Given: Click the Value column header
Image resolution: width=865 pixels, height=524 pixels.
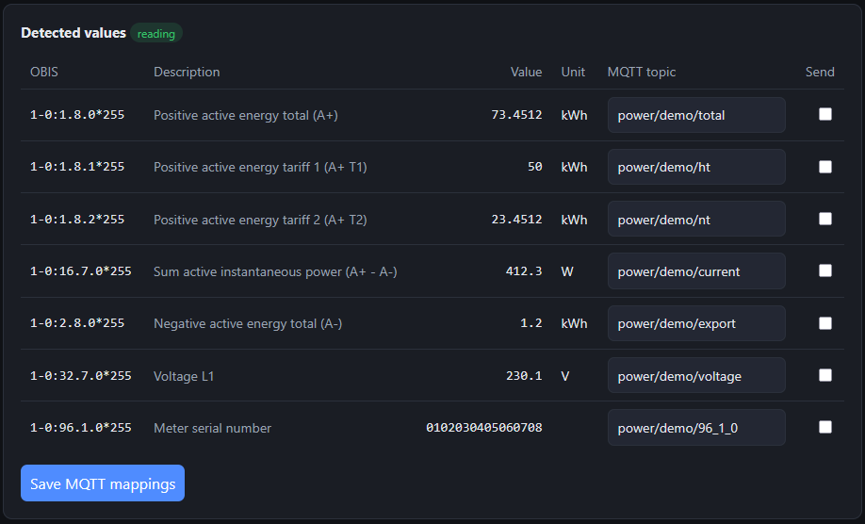Looking at the screenshot, I should [x=526, y=72].
